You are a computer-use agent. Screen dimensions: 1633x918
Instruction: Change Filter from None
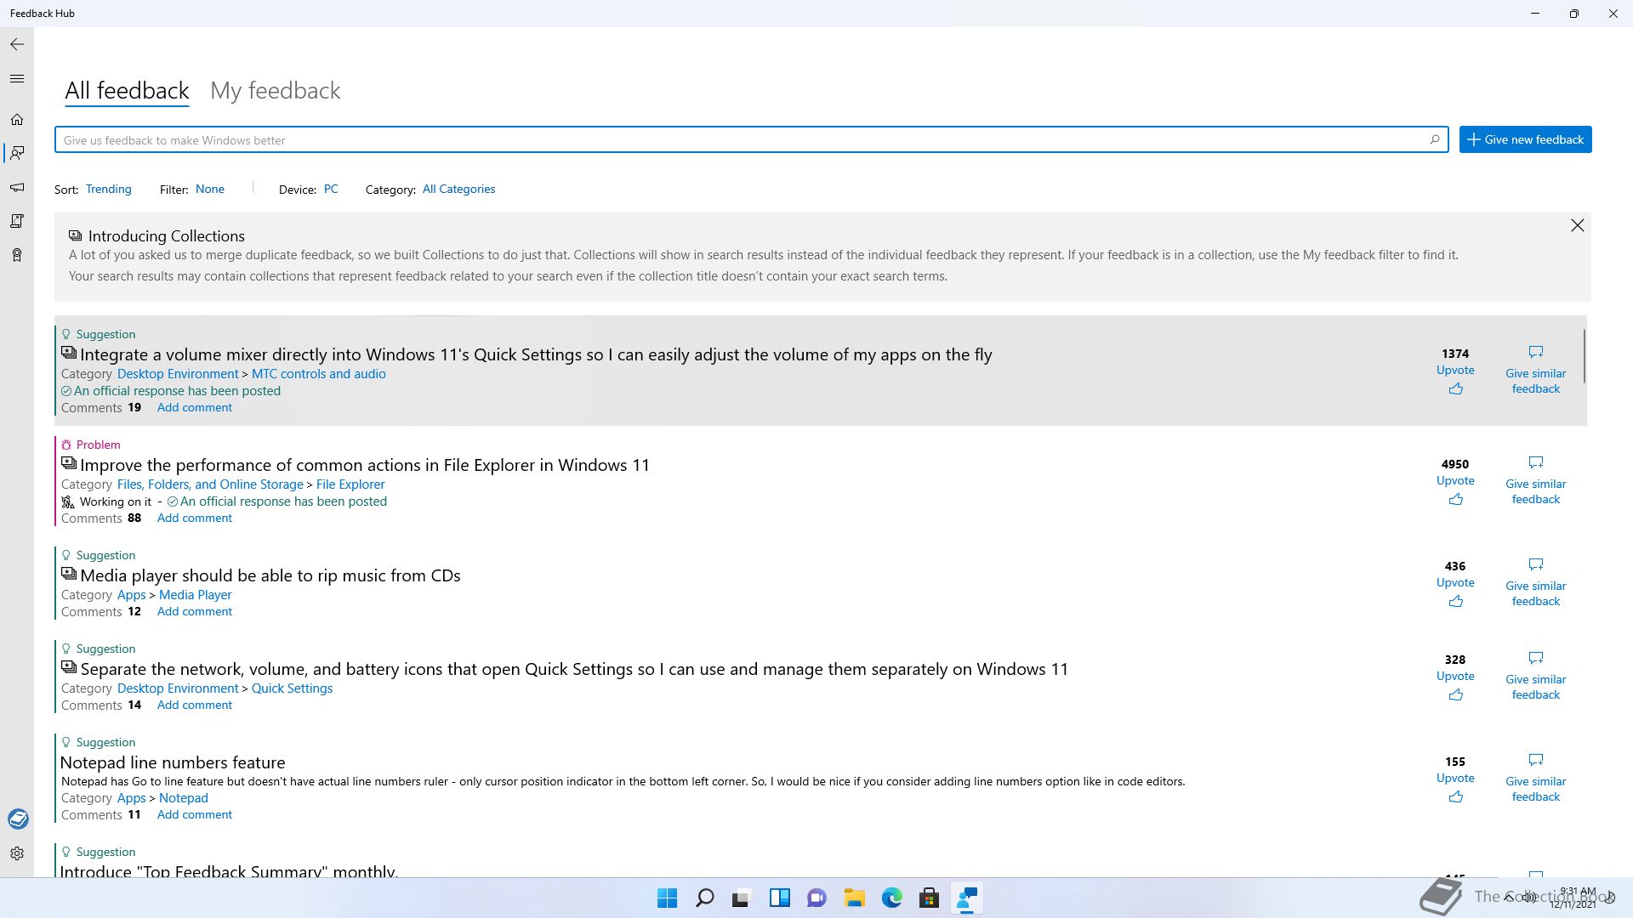pyautogui.click(x=210, y=189)
